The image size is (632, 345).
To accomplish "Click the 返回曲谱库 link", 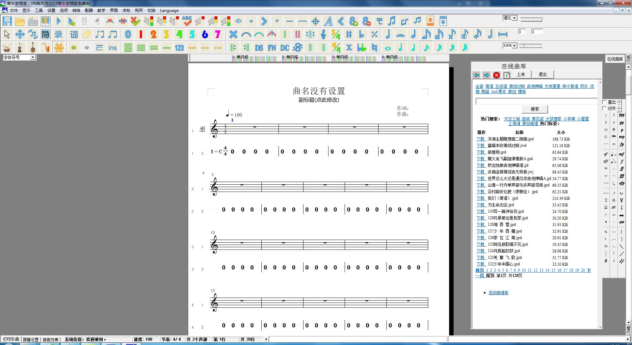I will coord(498,293).
